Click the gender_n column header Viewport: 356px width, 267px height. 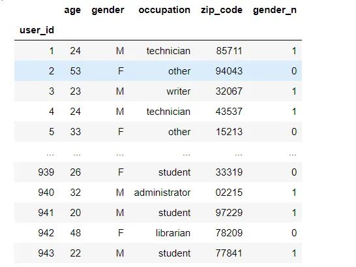pos(274,10)
